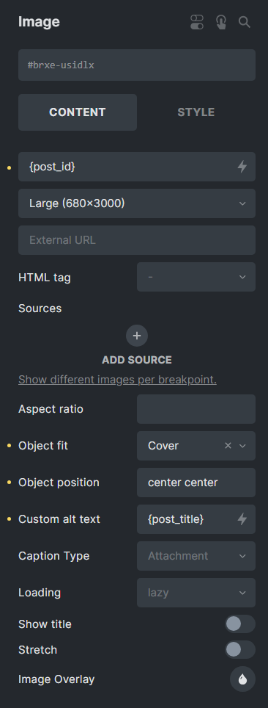Open the settings search magnifier icon
Screen dimensions: 268x708
pos(244,22)
